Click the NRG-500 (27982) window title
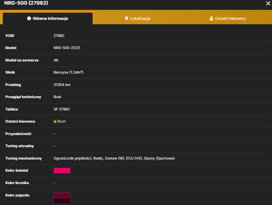The height and width of the screenshot is (205, 272). pos(26,3)
